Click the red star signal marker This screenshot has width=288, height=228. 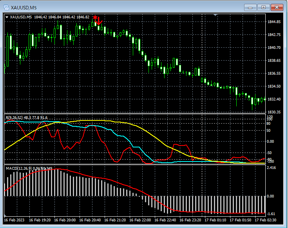95,17
